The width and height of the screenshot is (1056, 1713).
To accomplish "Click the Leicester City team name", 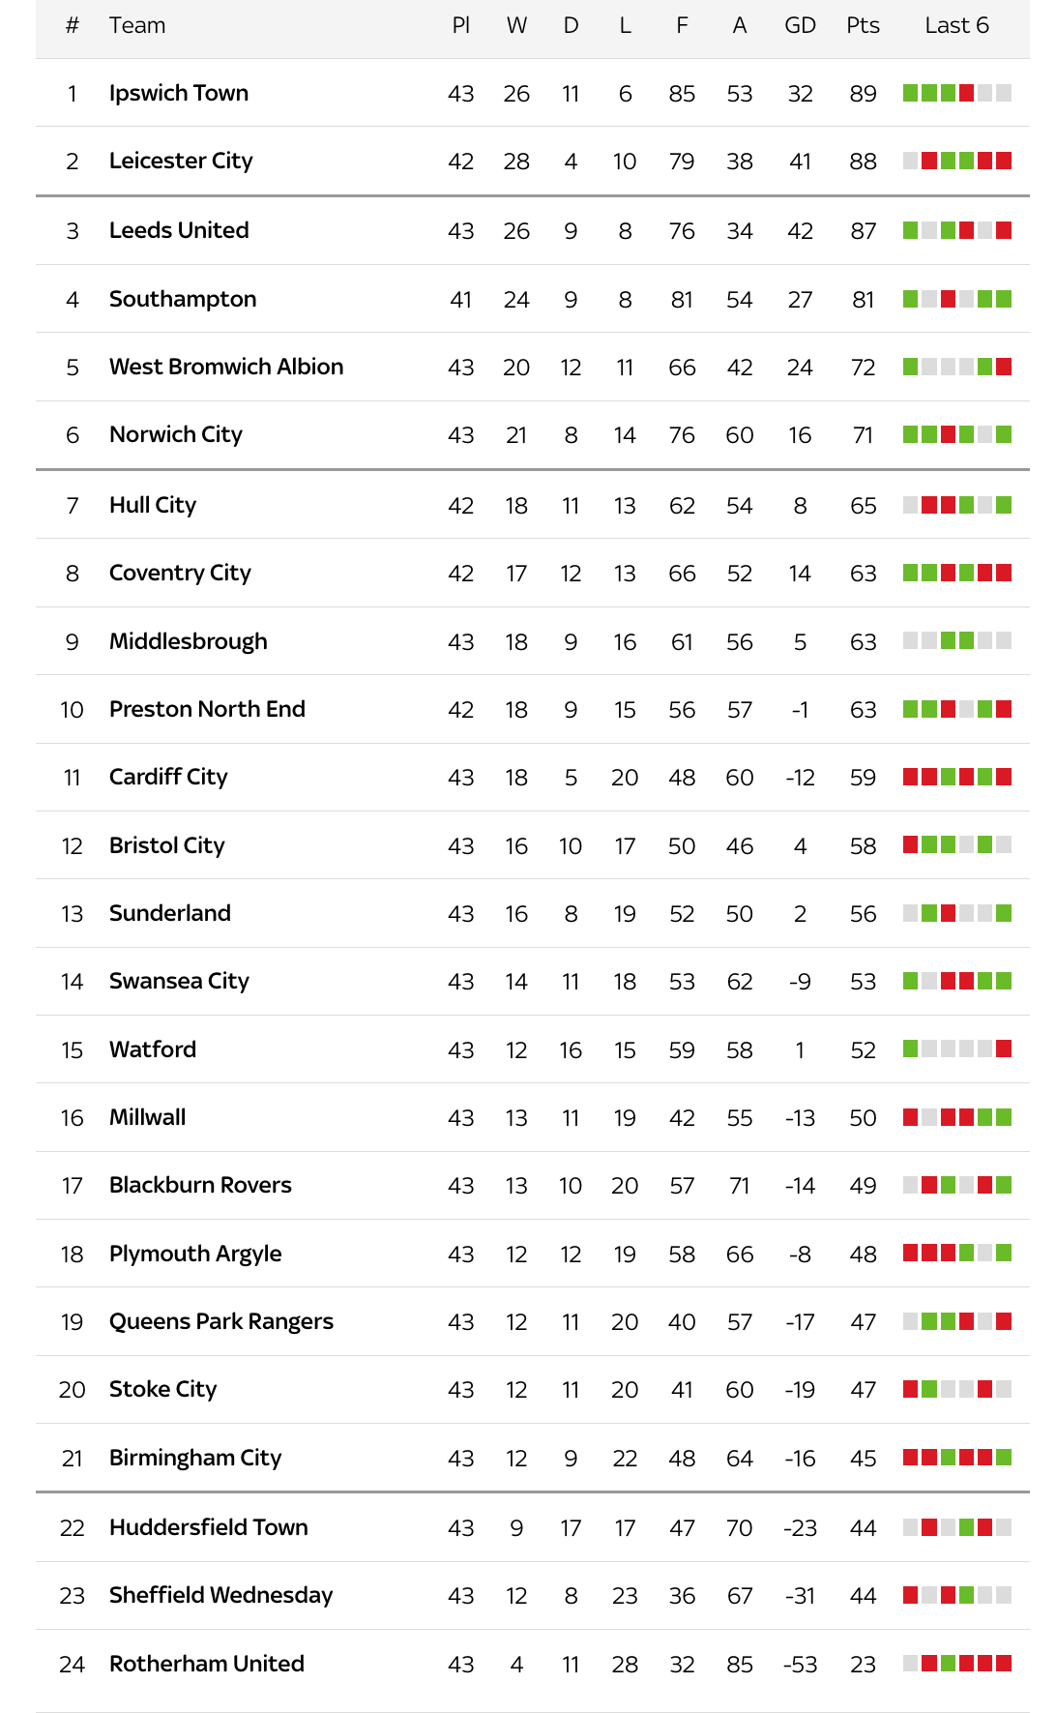I will 181,161.
